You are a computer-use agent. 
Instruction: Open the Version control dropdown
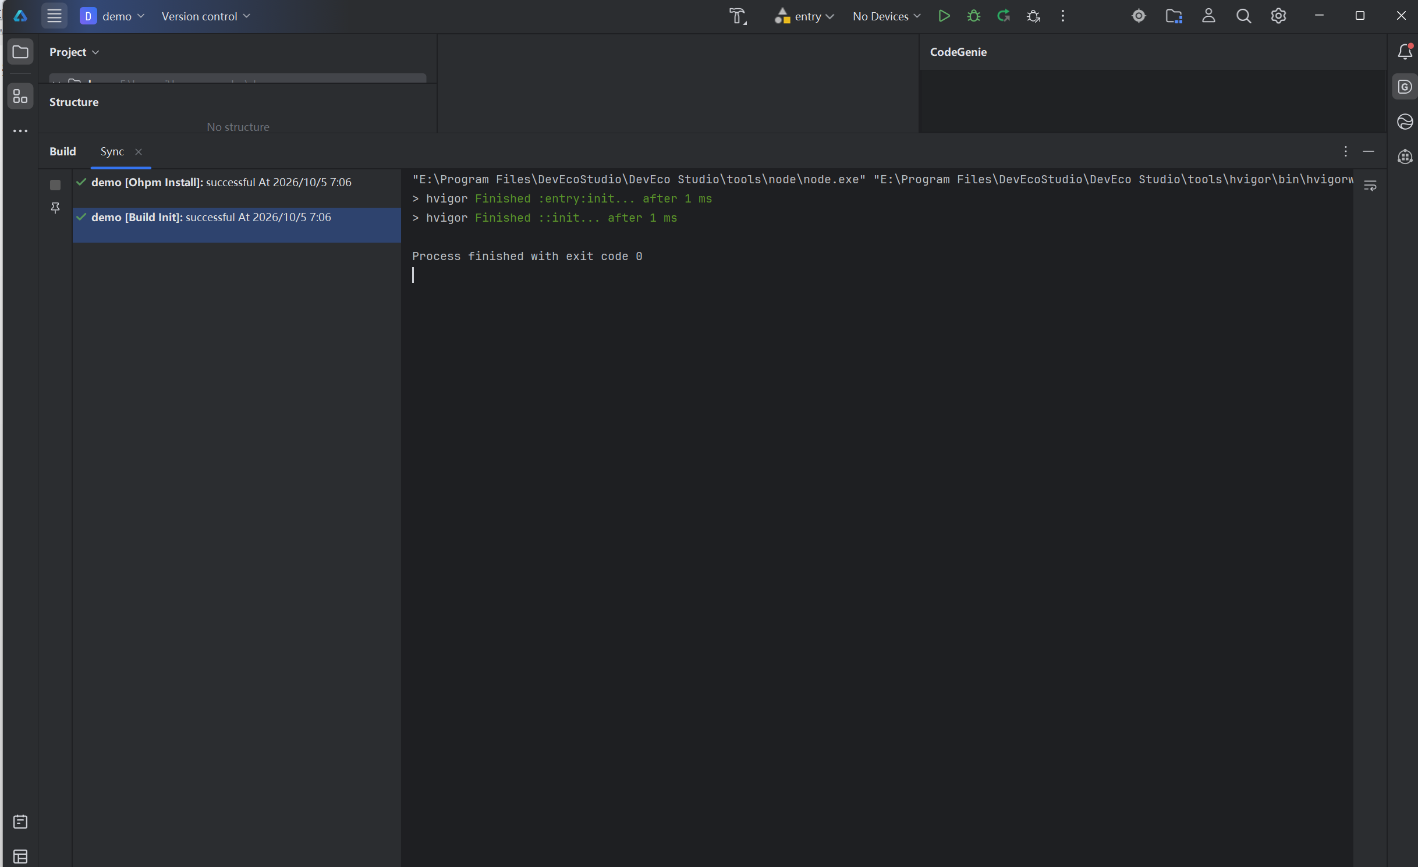coord(205,16)
